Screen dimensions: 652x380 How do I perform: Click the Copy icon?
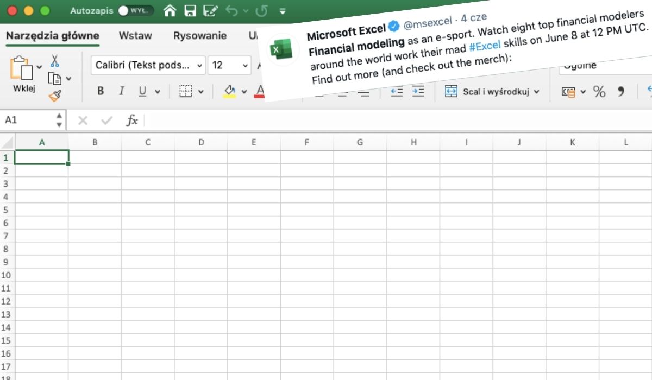tap(55, 78)
